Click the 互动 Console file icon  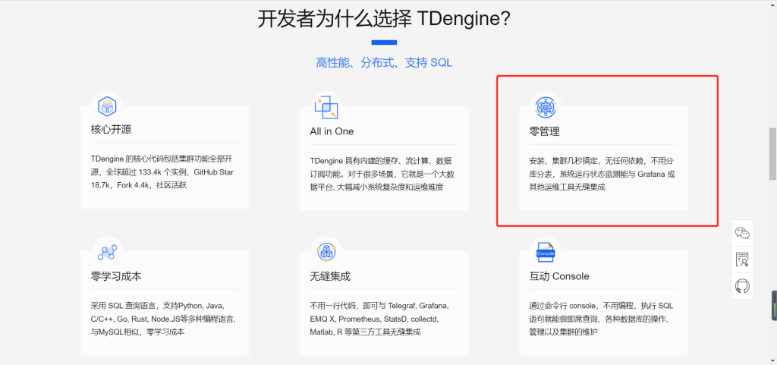[x=545, y=252]
